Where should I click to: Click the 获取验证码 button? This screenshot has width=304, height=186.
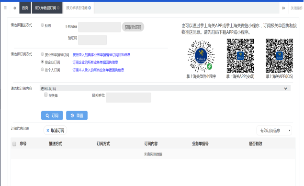(133, 27)
